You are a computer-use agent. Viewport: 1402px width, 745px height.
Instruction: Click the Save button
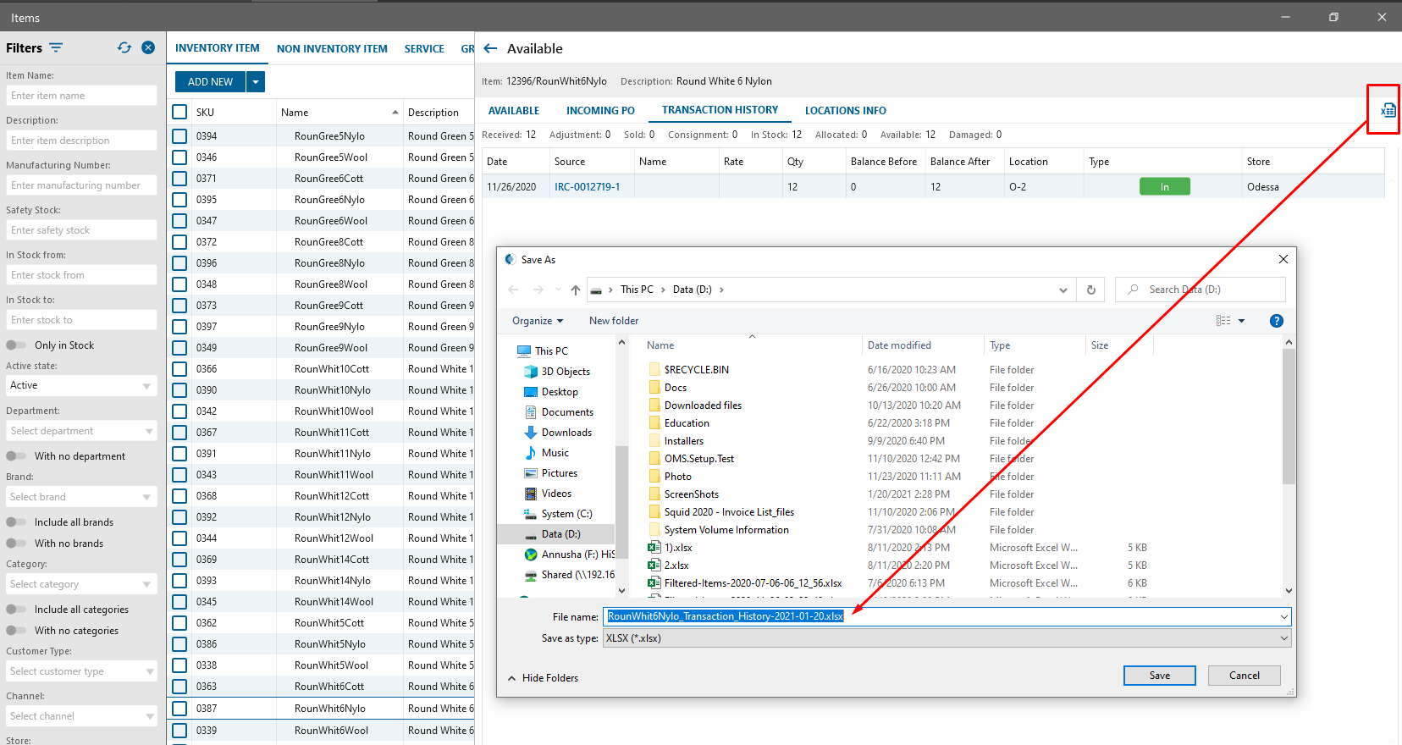coord(1159,676)
